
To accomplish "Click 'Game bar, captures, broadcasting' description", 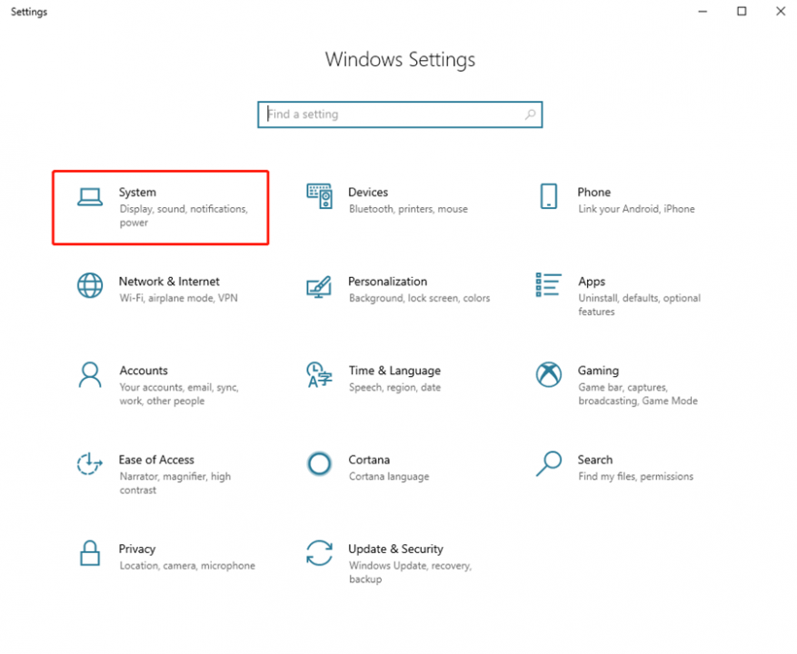I will [x=637, y=394].
